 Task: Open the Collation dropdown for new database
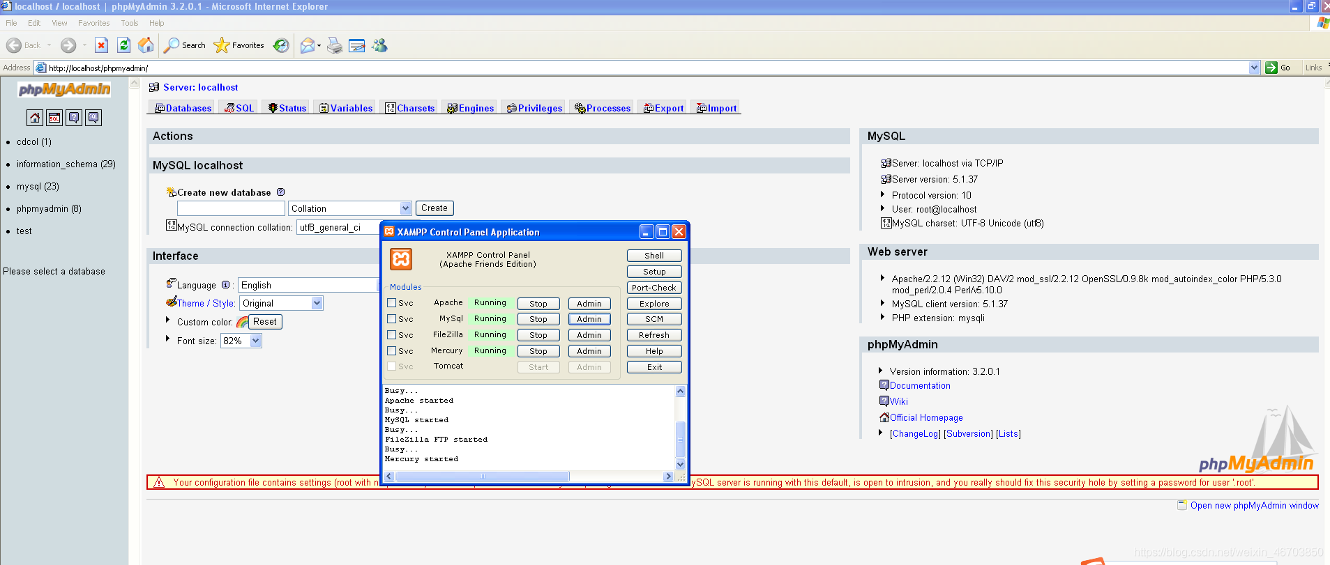pyautogui.click(x=350, y=208)
